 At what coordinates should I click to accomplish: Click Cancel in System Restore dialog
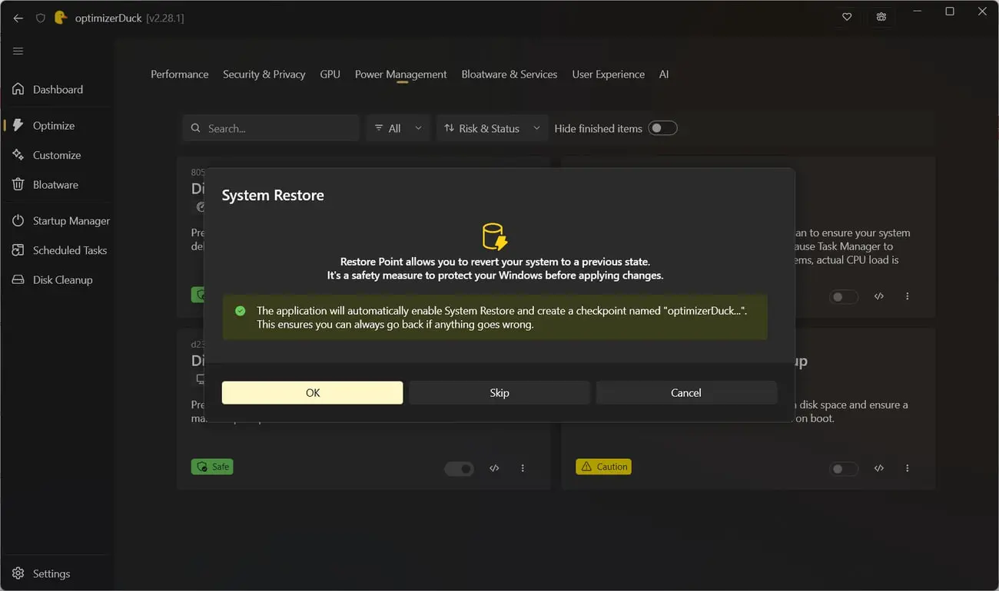[x=686, y=392]
